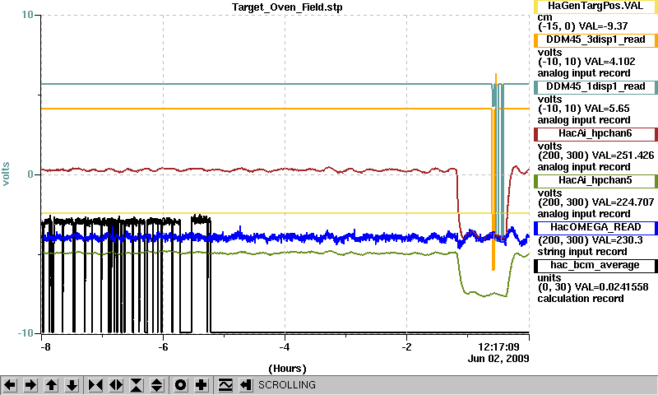This screenshot has width=658, height=395.
Task: Click the VAL=230.3 readout text
Action: (x=617, y=240)
